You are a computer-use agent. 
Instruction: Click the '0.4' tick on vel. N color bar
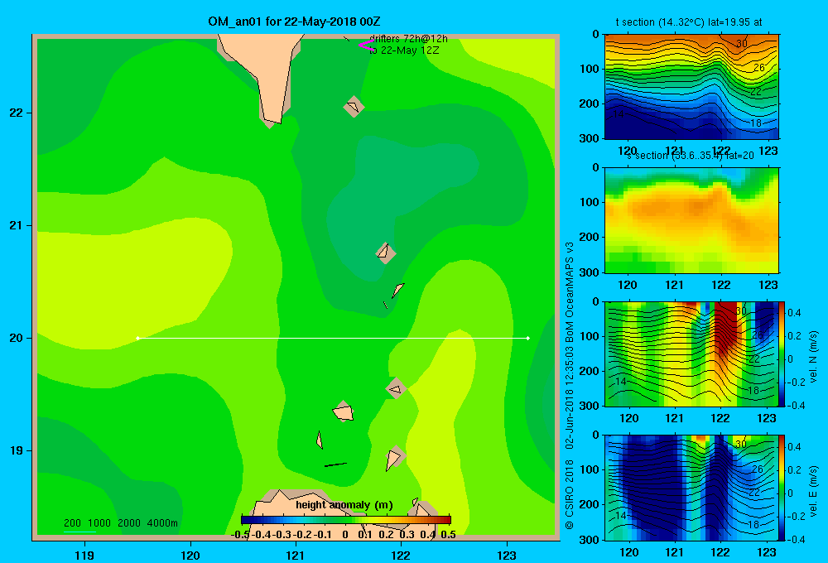click(794, 313)
